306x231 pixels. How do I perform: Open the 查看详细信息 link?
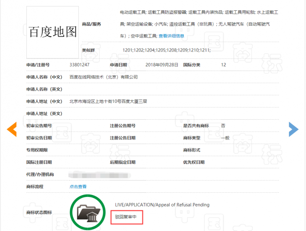(171, 36)
